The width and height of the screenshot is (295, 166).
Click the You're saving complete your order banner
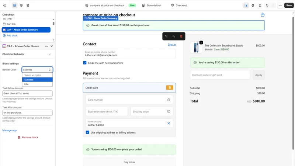click(129, 149)
